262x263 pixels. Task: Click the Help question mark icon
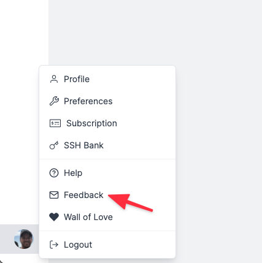tap(54, 173)
